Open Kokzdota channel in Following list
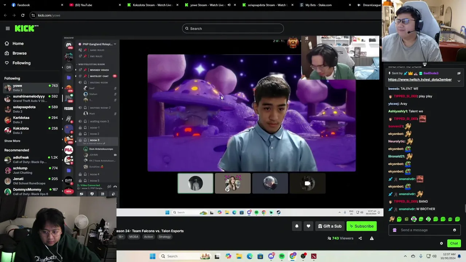 click(31, 130)
